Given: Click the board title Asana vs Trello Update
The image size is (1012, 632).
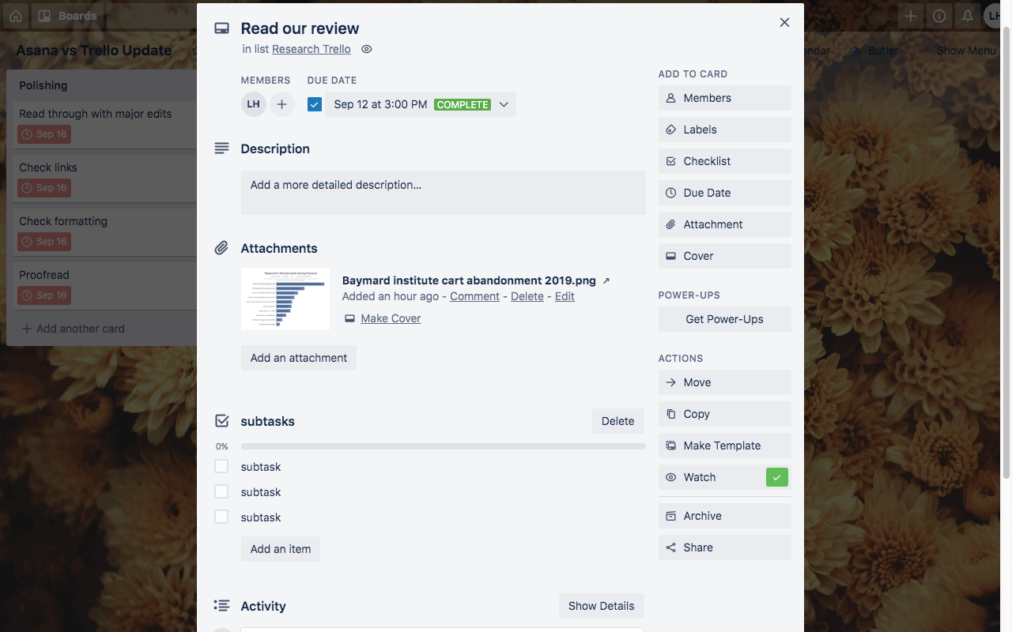Looking at the screenshot, I should (x=94, y=51).
